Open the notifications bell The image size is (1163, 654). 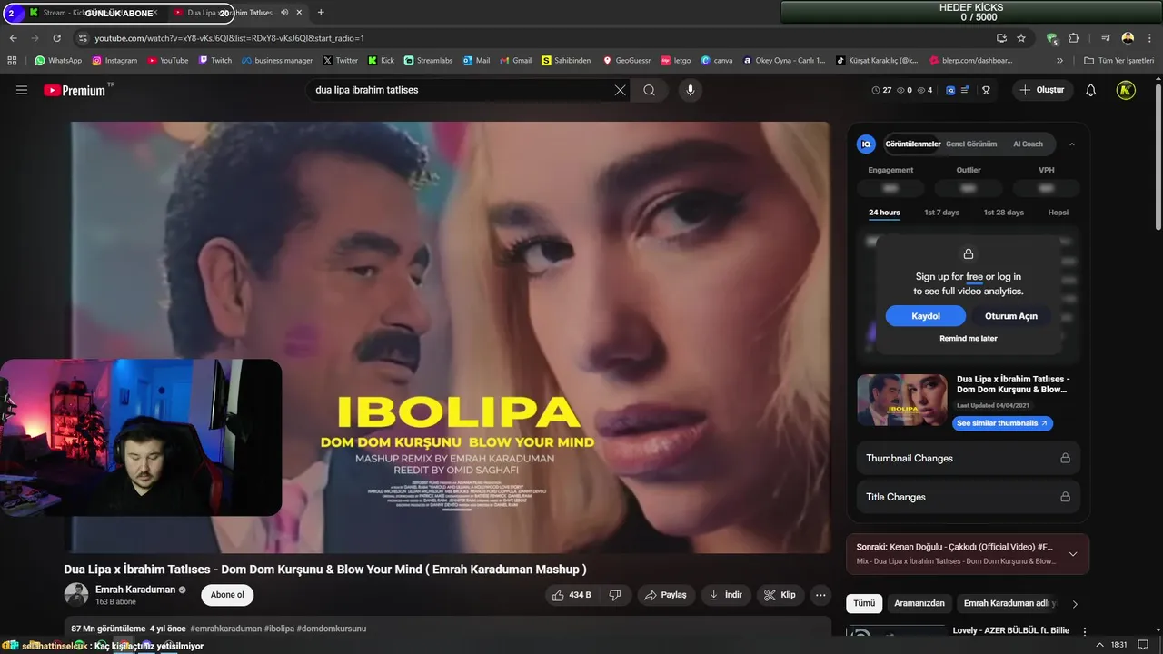(x=1091, y=90)
